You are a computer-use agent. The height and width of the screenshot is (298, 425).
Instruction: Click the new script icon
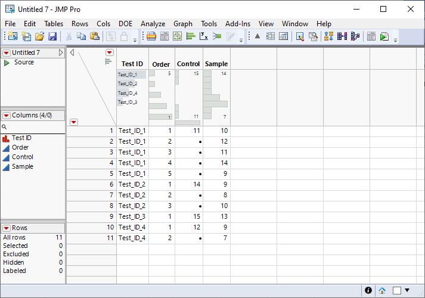pos(26,36)
